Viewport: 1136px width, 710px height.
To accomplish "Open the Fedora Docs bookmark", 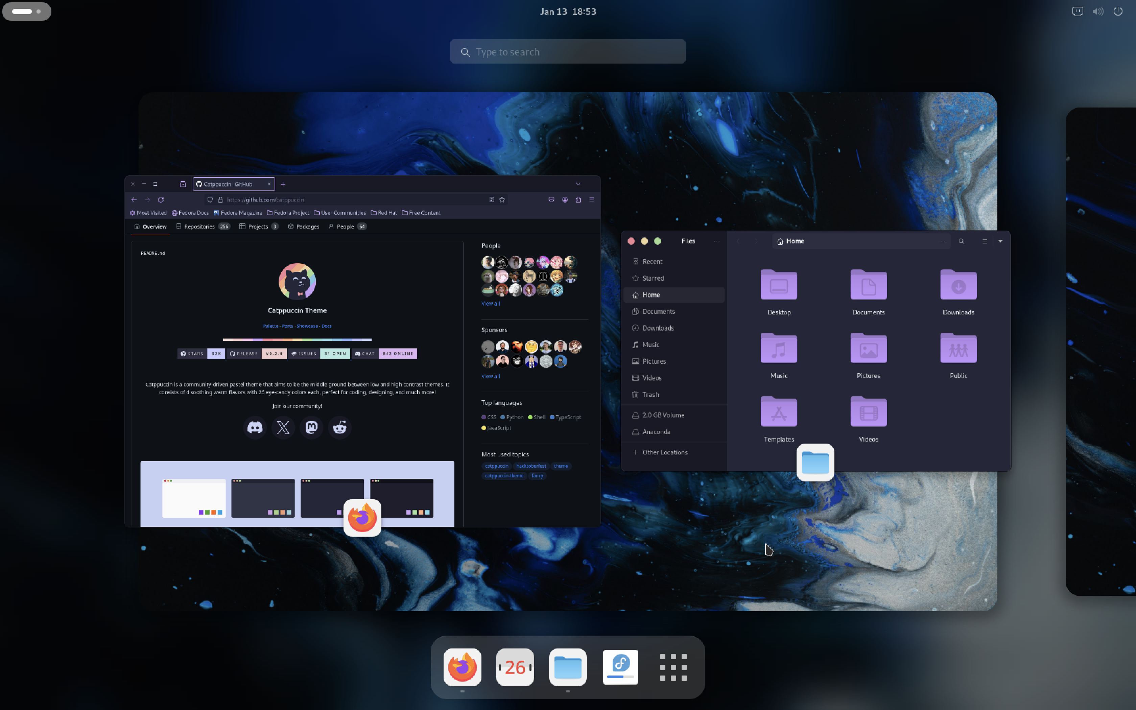I will click(x=190, y=213).
